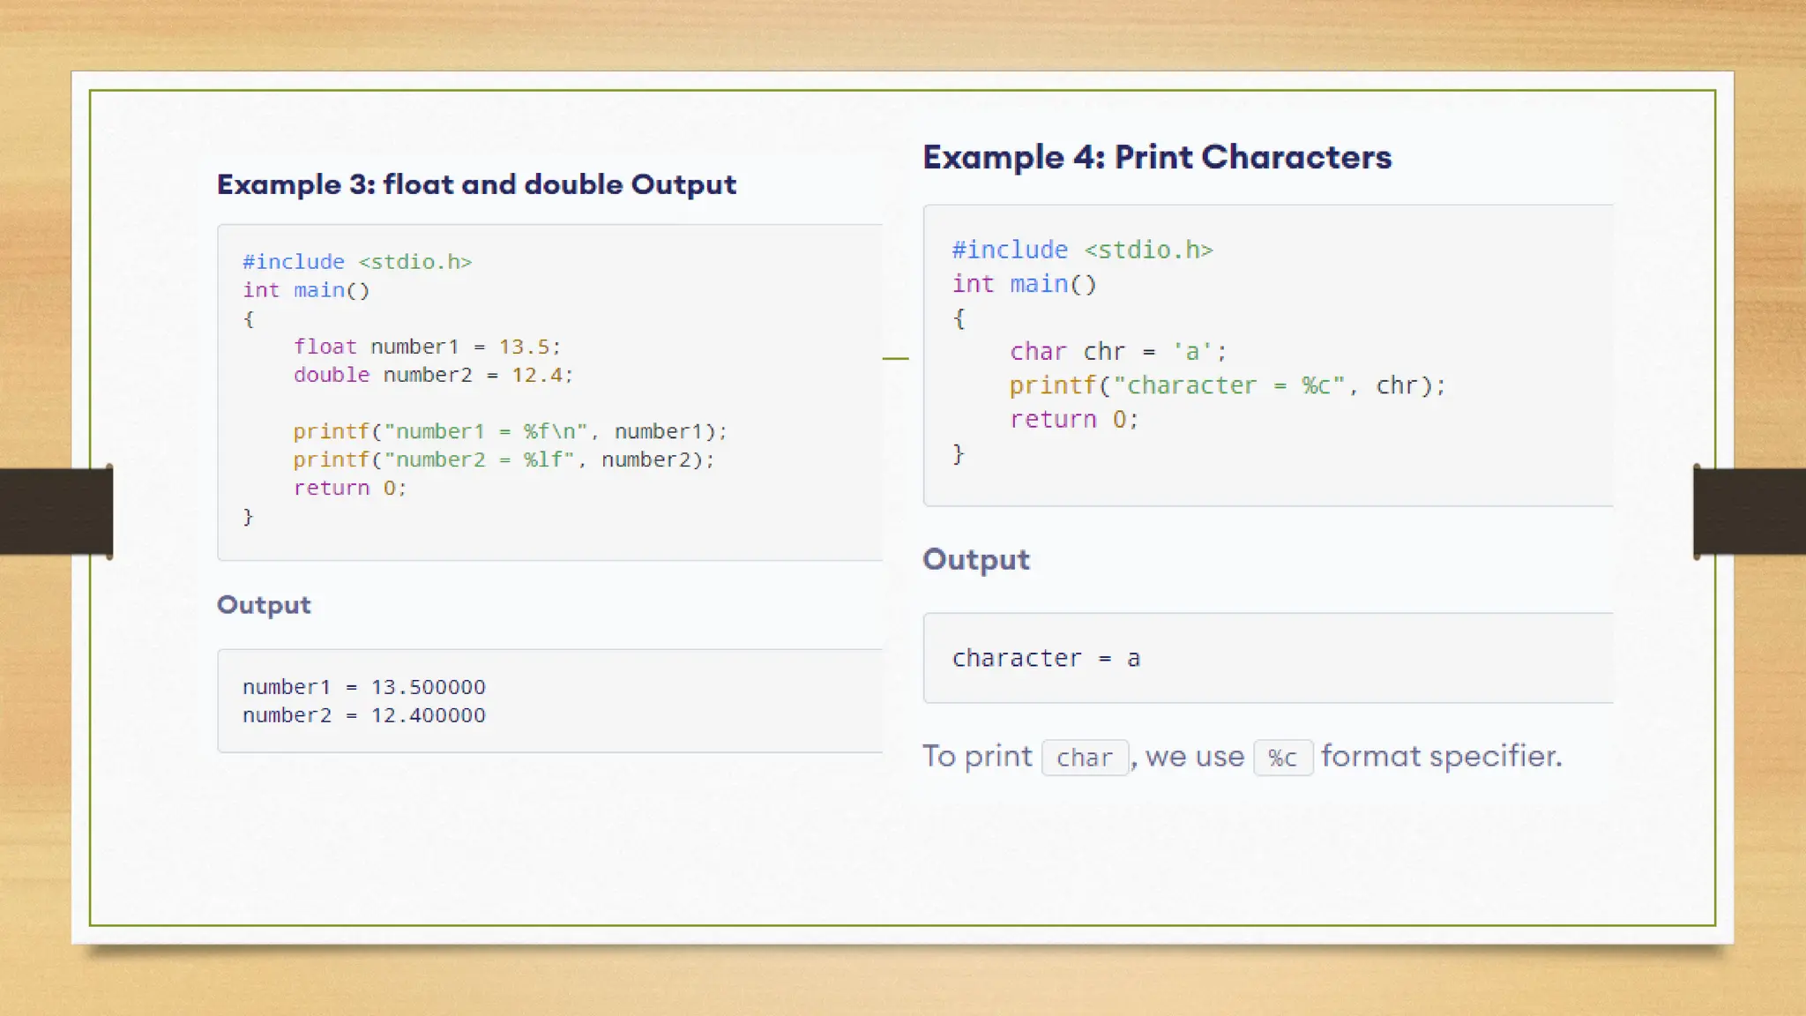Click #include stdio.h in Example 4
This screenshot has width=1806, height=1016.
[1082, 250]
